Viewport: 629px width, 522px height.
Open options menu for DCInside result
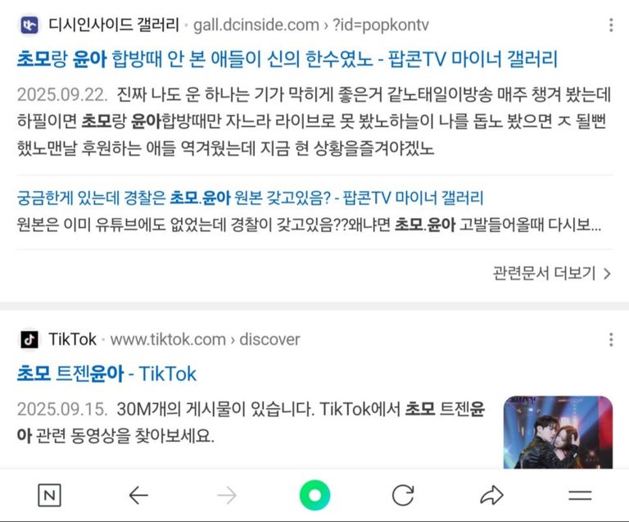click(x=611, y=25)
